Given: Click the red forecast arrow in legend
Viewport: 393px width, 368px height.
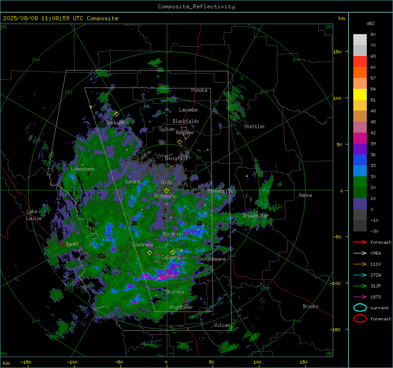Looking at the screenshot, I should (x=360, y=242).
